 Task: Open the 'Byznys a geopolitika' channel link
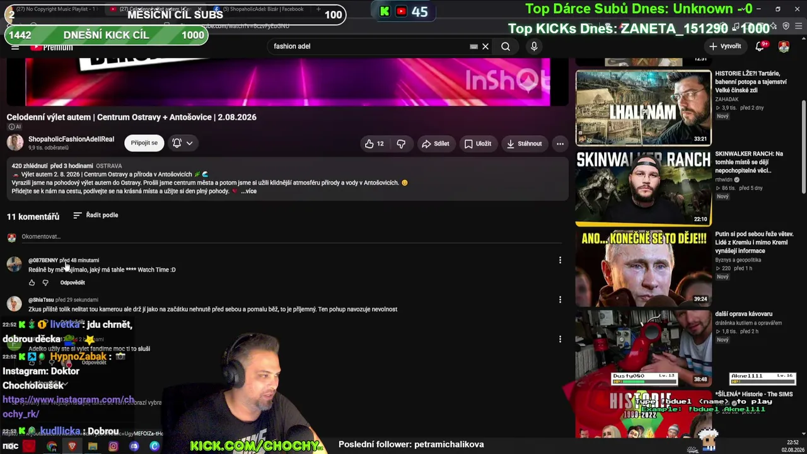[738, 260]
